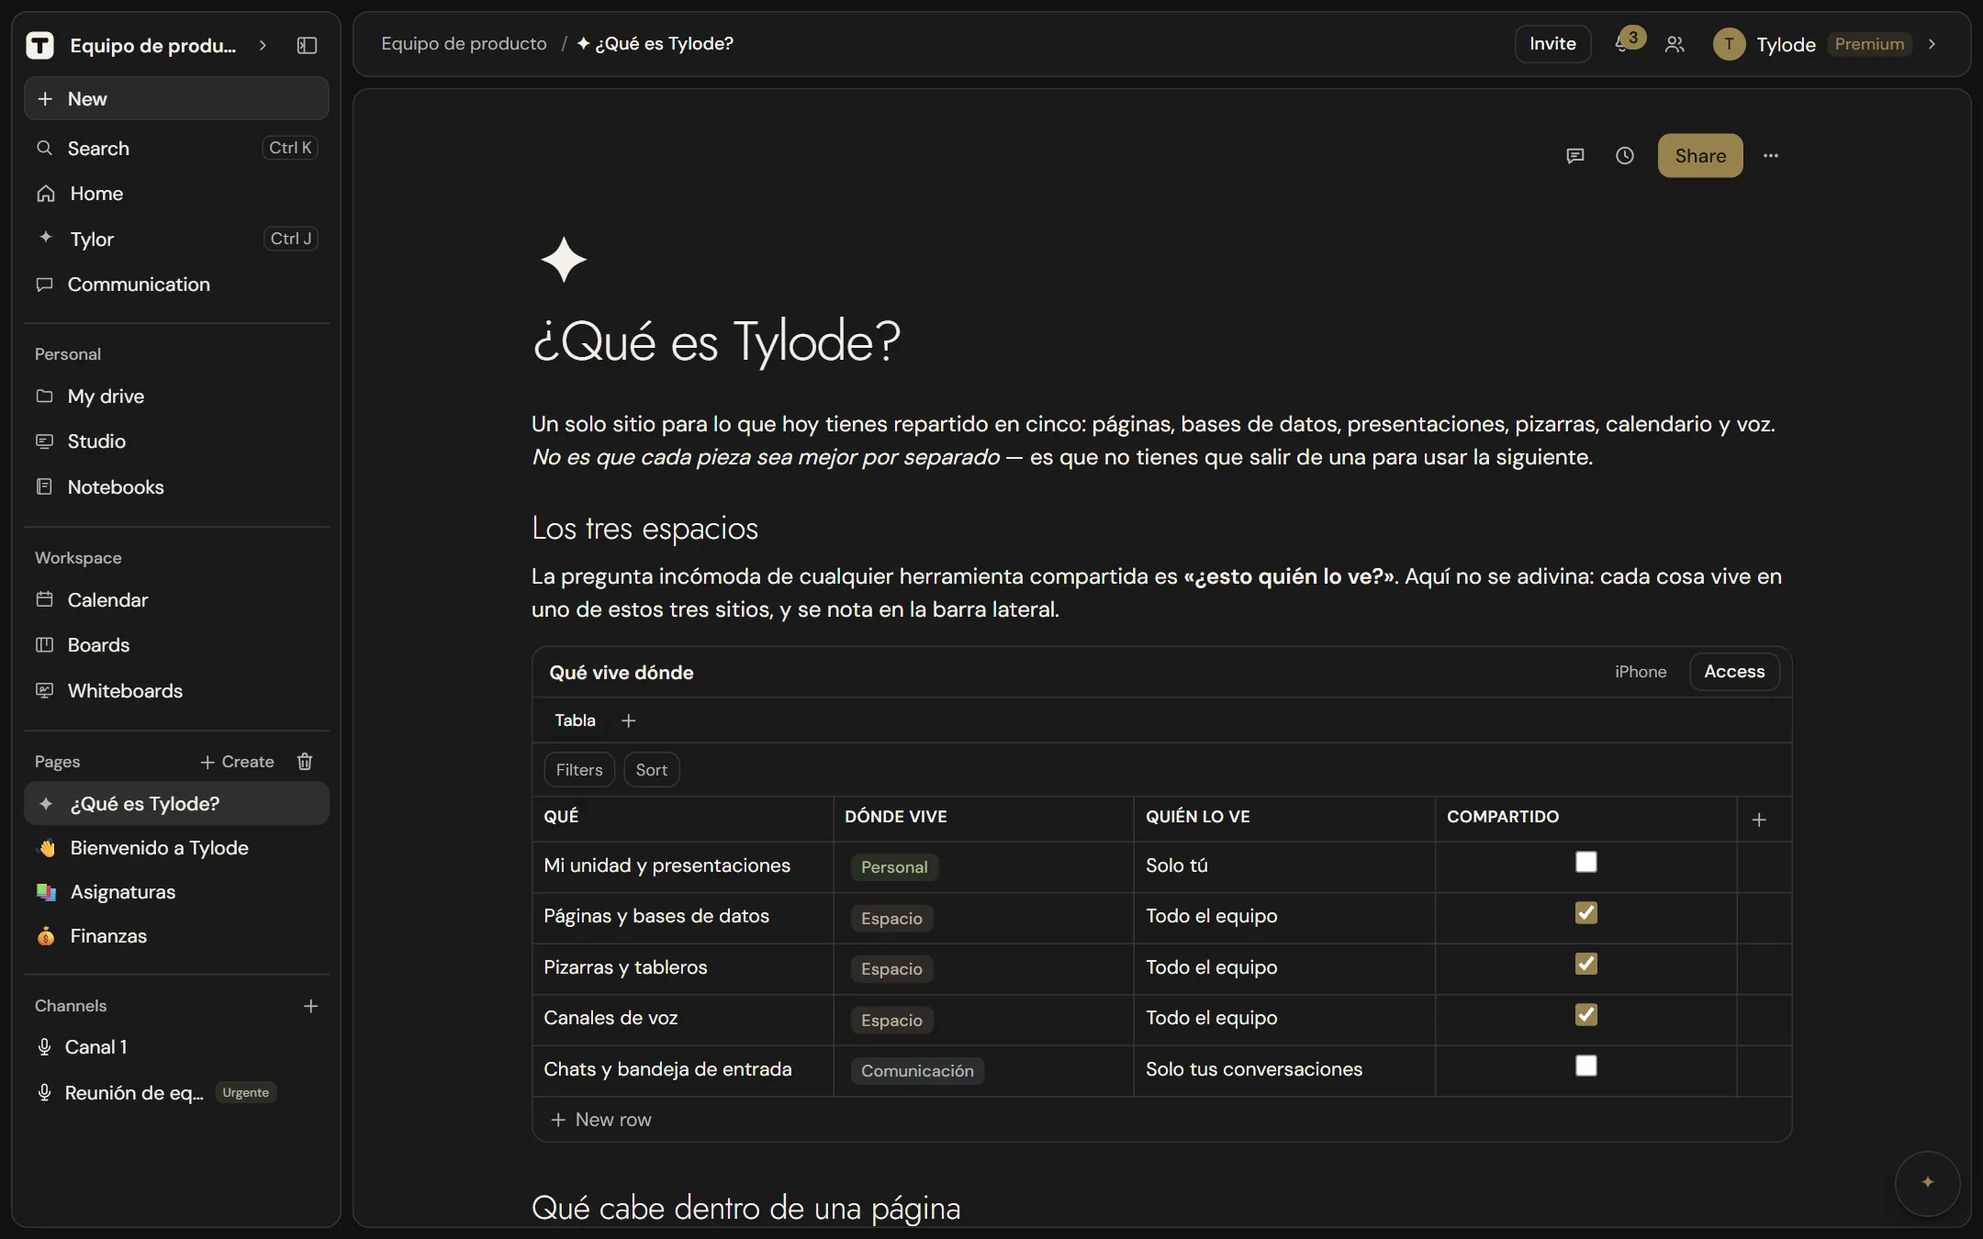
Task: Add a new channel with plus icon
Action: [311, 1007]
